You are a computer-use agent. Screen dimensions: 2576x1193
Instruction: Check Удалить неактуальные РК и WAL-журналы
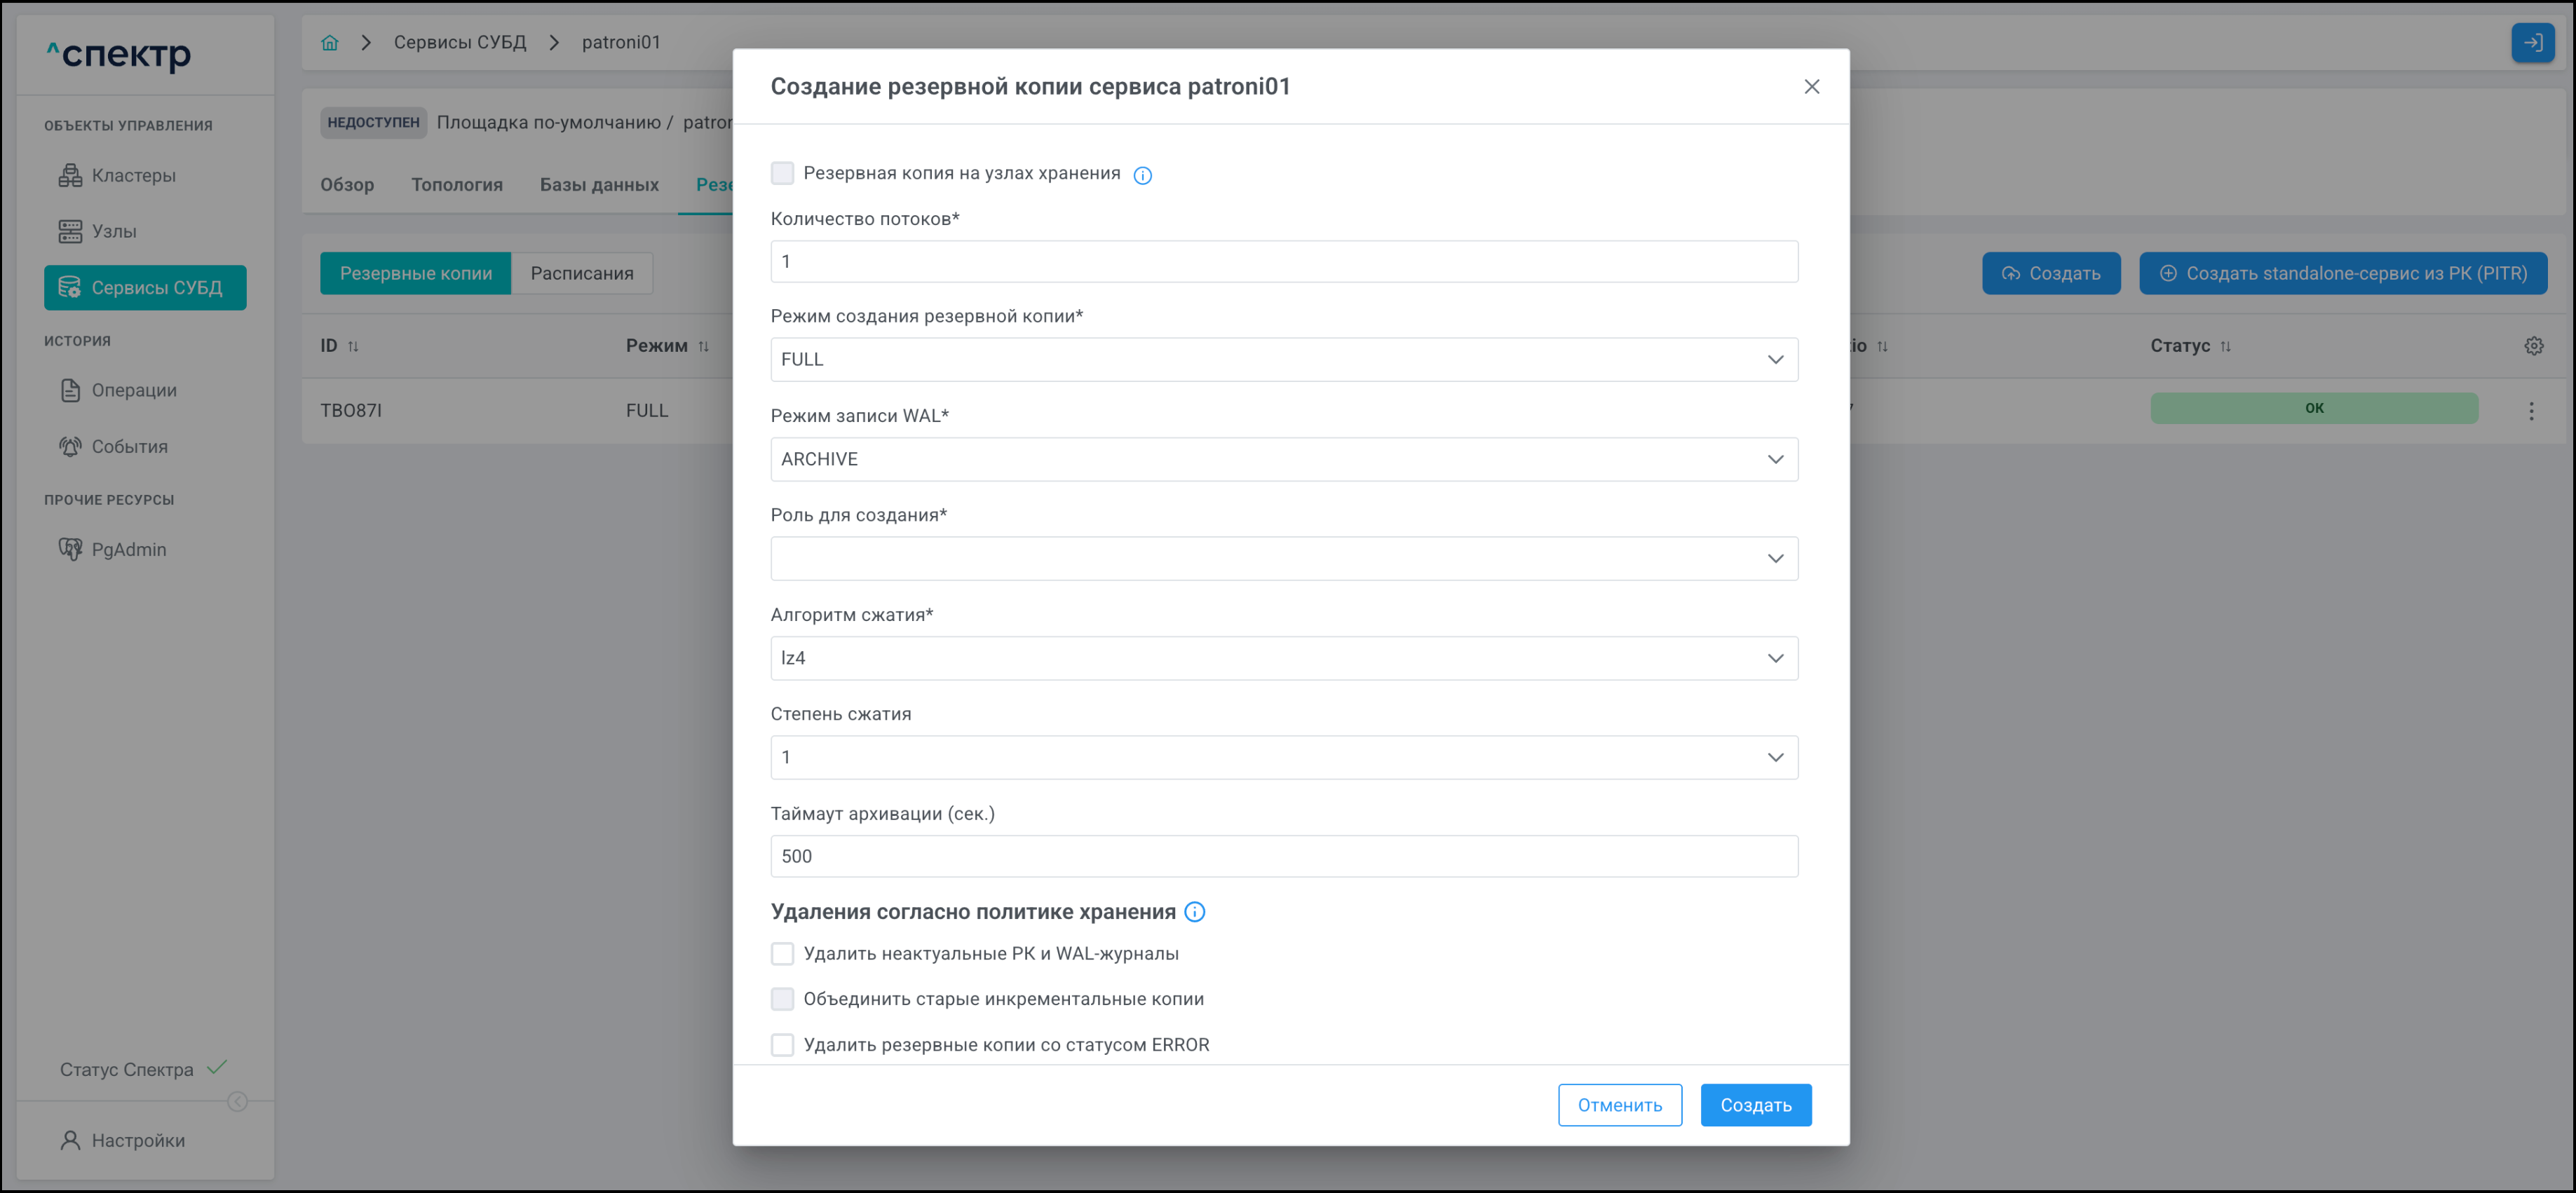tap(782, 953)
